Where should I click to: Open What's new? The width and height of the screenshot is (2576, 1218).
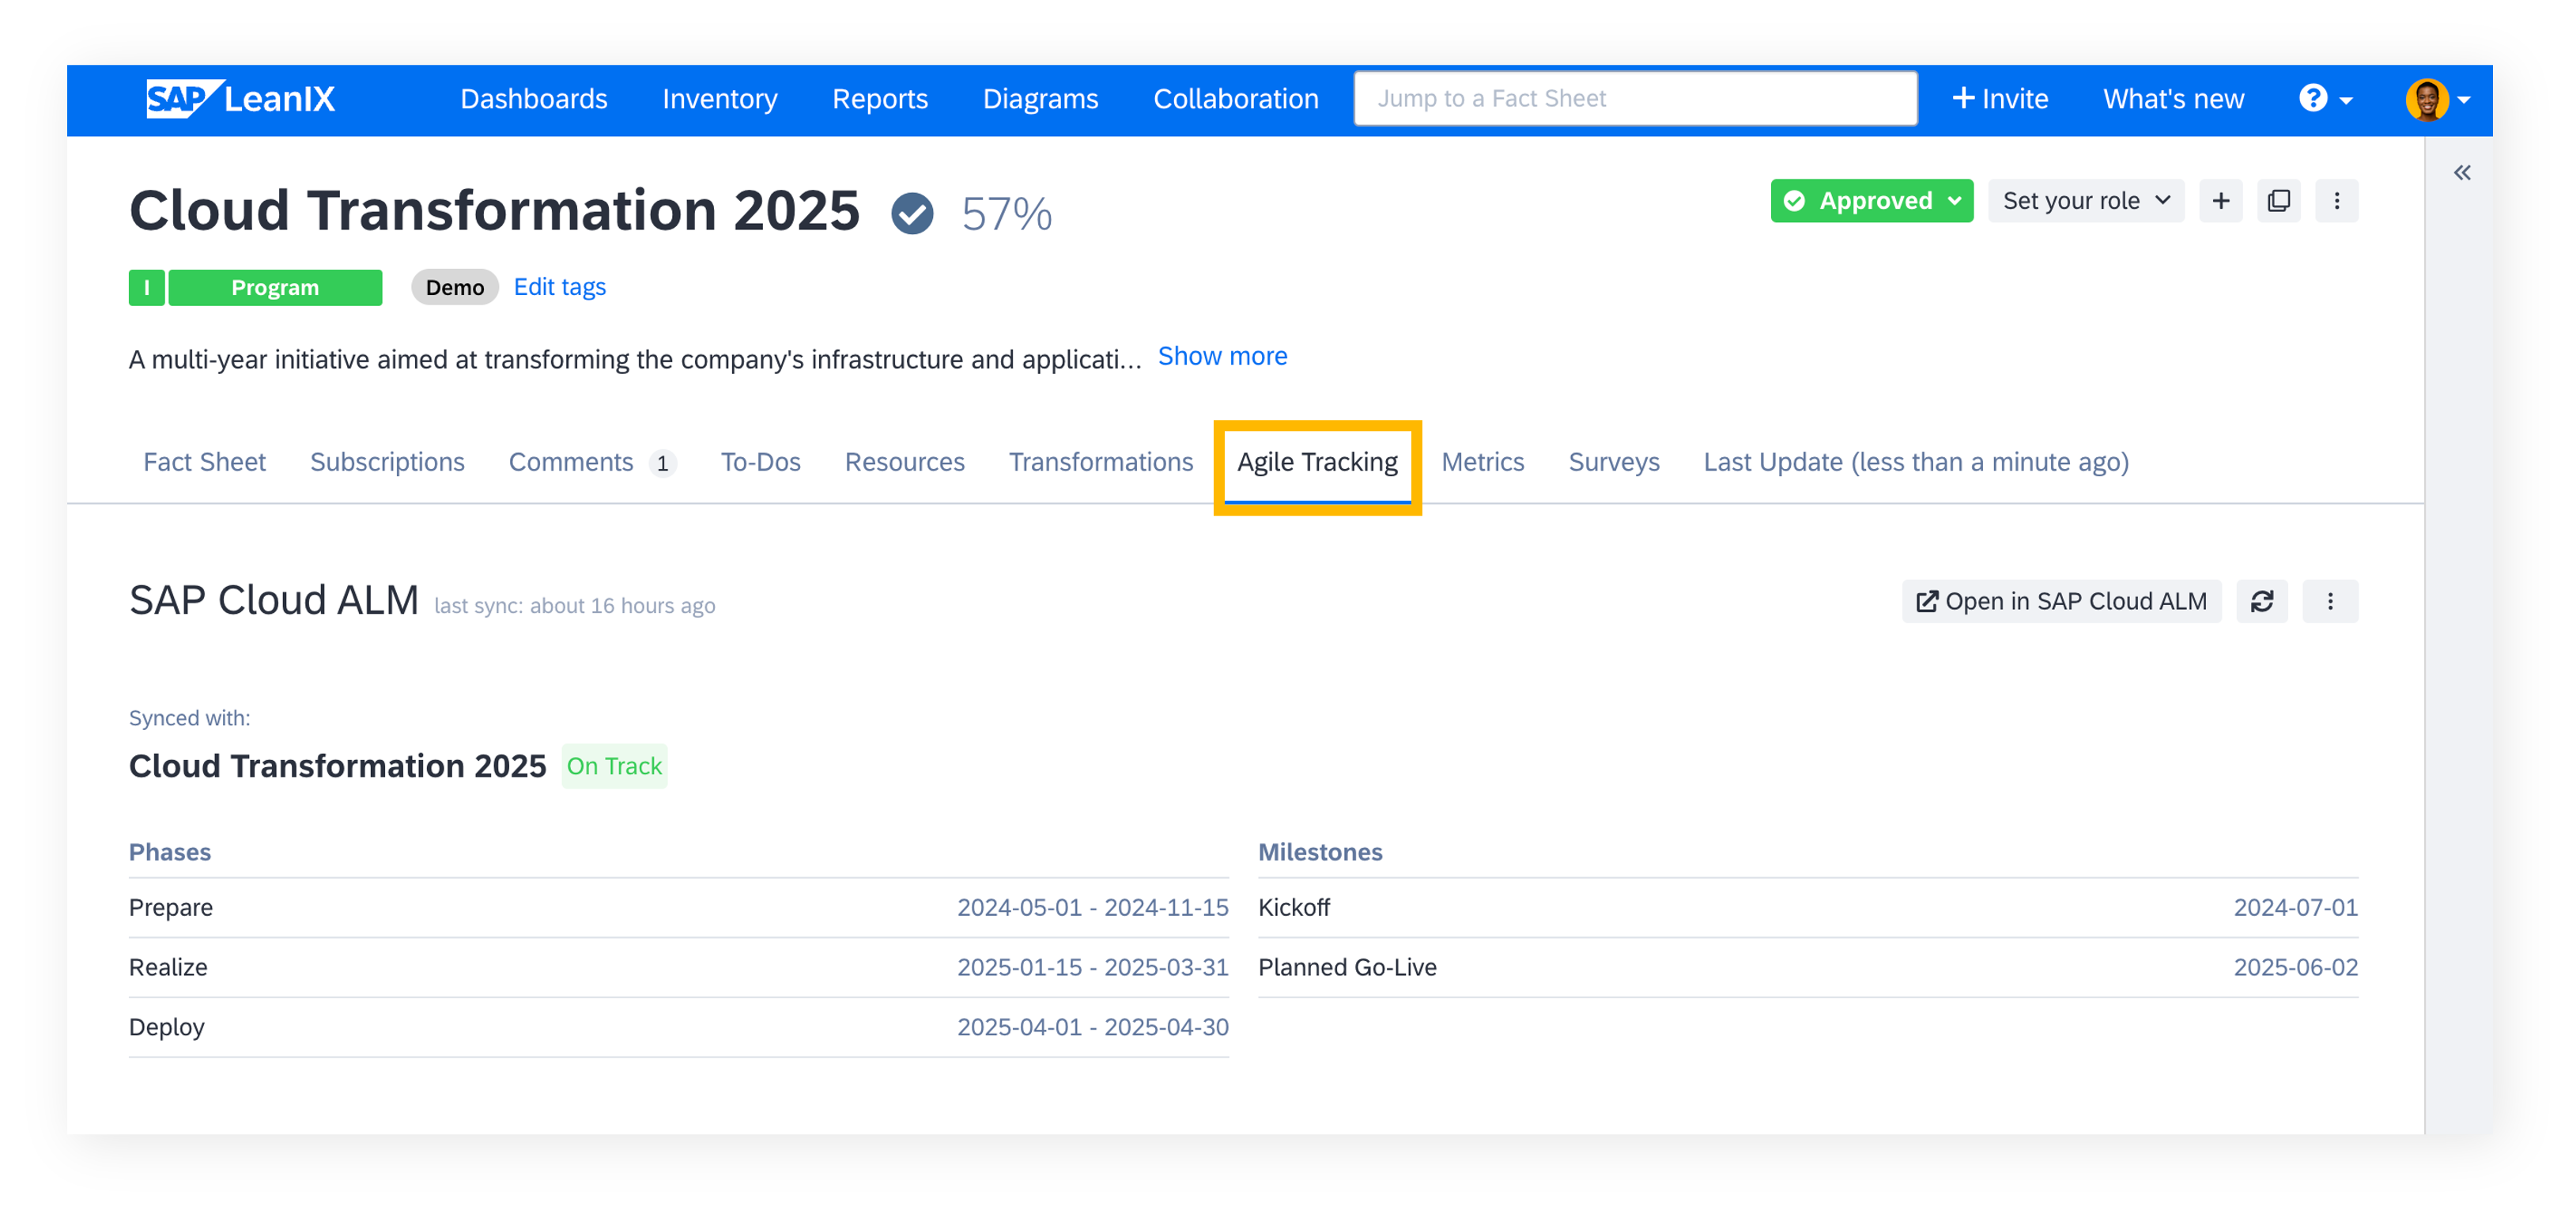pyautogui.click(x=2173, y=99)
